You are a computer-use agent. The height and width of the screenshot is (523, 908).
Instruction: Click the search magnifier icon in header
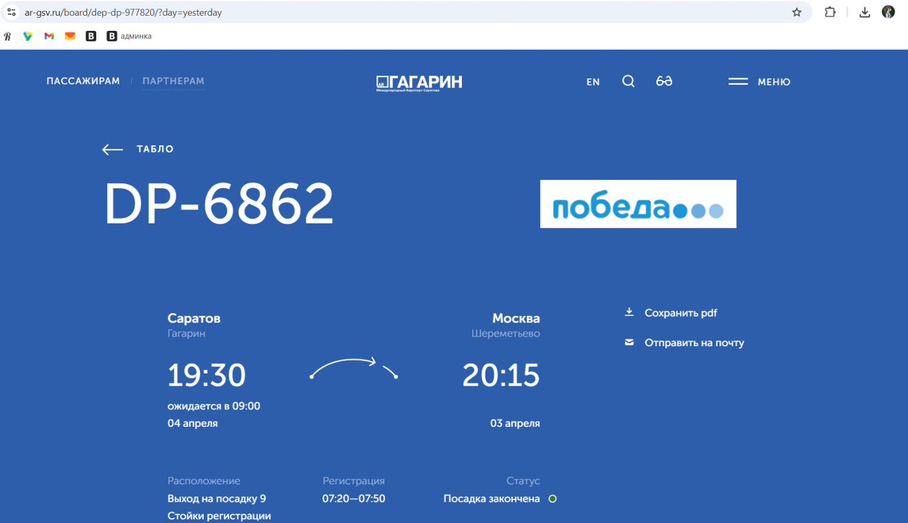[628, 81]
